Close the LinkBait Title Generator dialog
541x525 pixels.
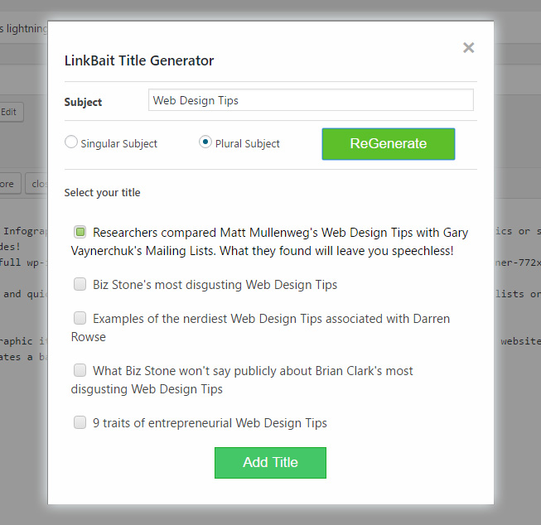[x=468, y=47]
